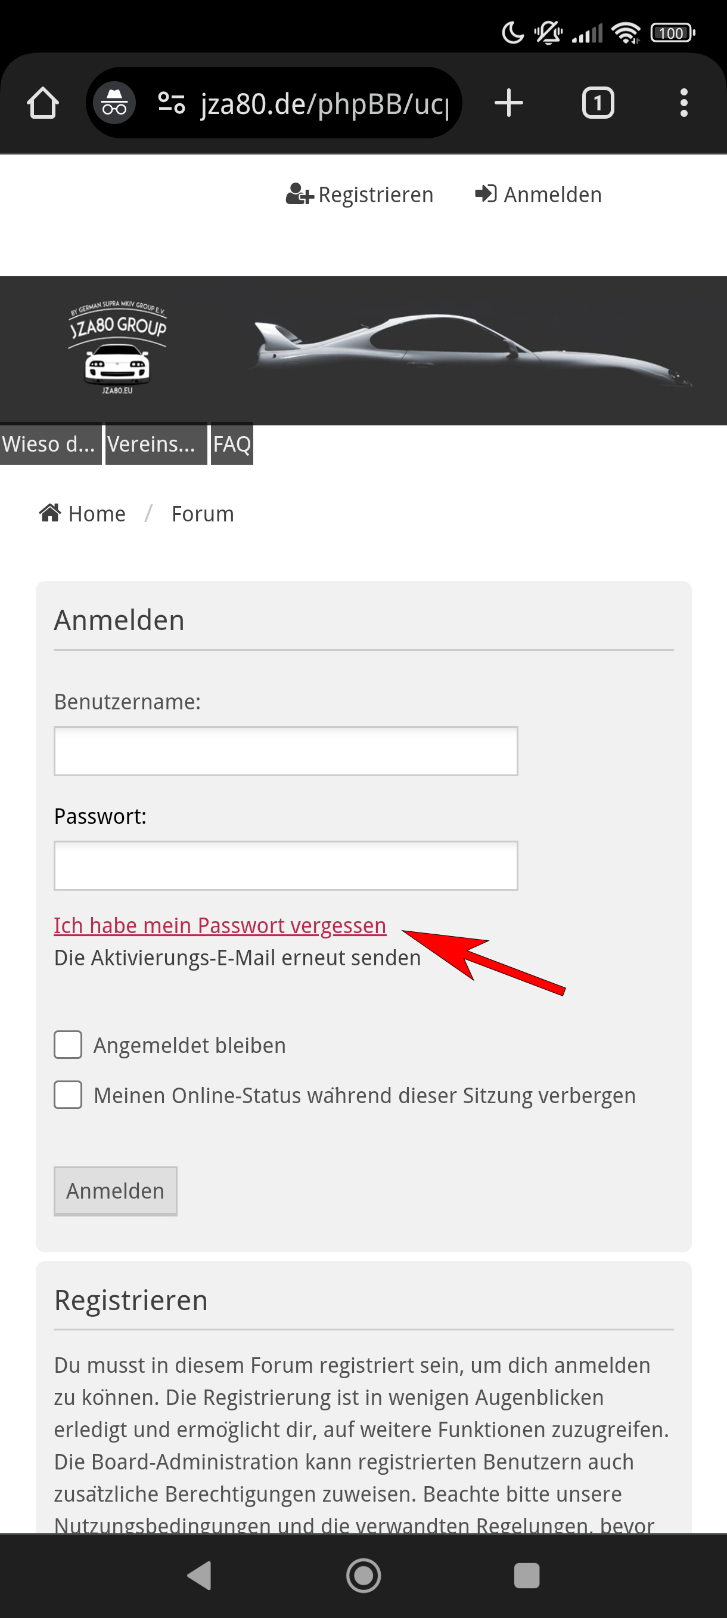727x1618 pixels.
Task: Tap the incognito mode icon
Action: coord(114,103)
